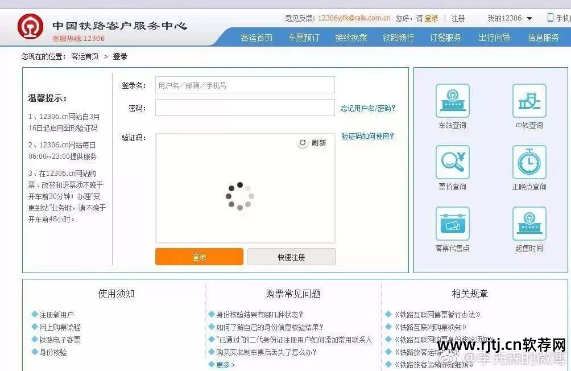
Task: Open the 出行向导 nav tab
Action: click(494, 38)
